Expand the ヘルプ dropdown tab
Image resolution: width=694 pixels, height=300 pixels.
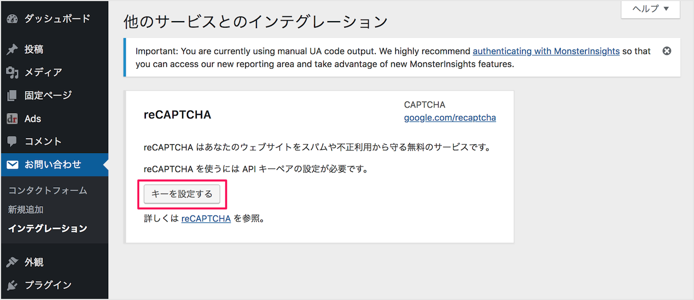pos(651,9)
